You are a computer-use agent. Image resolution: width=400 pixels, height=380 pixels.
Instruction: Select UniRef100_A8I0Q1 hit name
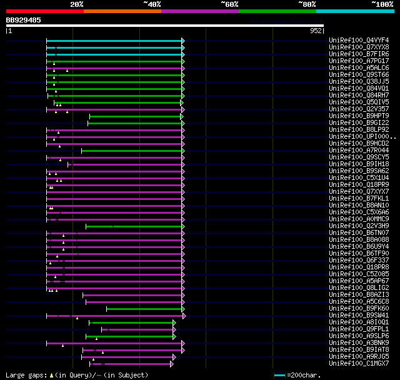359,322
